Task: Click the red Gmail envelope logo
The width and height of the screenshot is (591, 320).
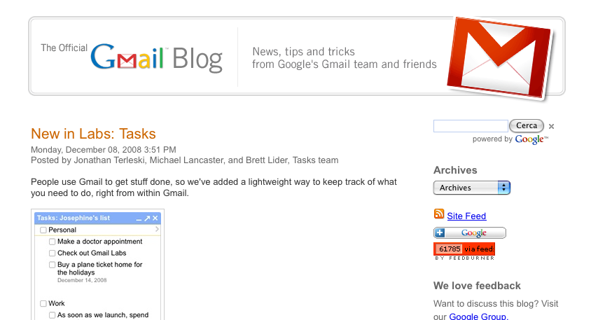Action: (500, 58)
